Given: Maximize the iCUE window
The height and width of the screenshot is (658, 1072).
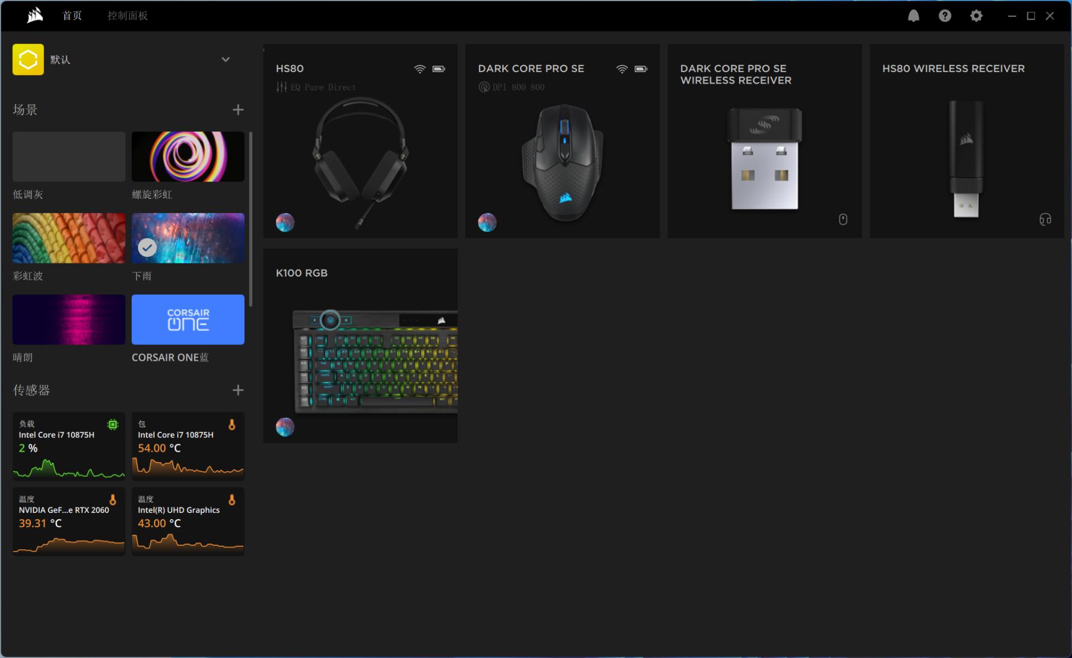Looking at the screenshot, I should tap(1031, 16).
